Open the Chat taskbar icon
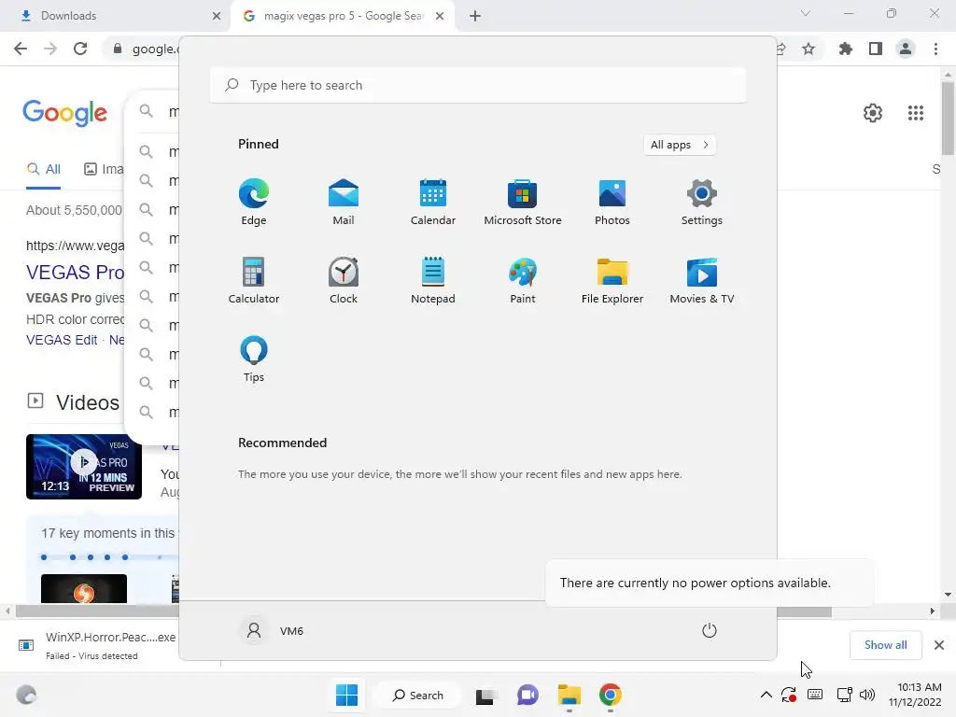This screenshot has height=717, width=956. point(527,695)
